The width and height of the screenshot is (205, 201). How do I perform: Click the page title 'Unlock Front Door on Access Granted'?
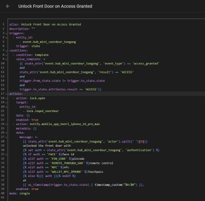tap(55, 7)
